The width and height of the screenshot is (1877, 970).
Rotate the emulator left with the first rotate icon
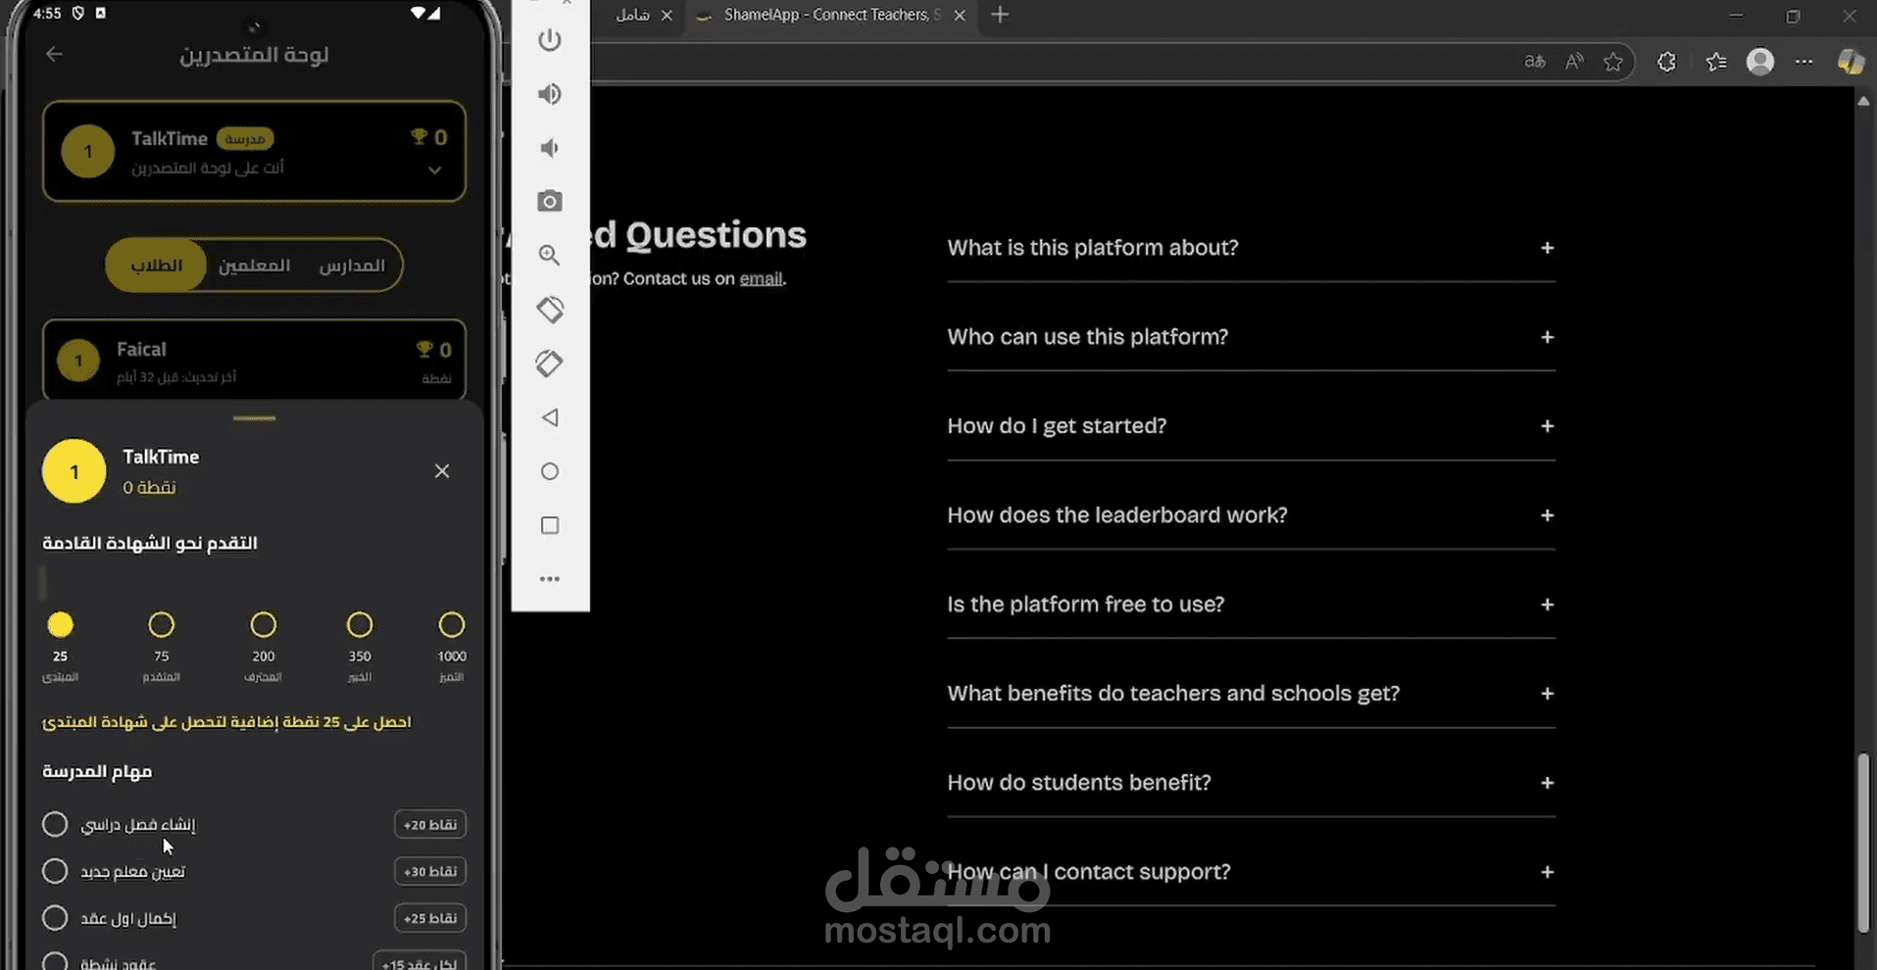click(x=550, y=310)
